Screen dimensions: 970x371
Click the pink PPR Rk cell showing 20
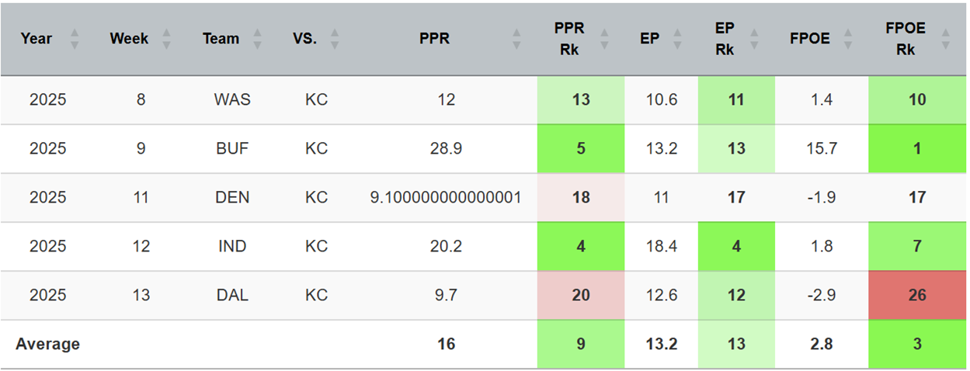pyautogui.click(x=580, y=295)
